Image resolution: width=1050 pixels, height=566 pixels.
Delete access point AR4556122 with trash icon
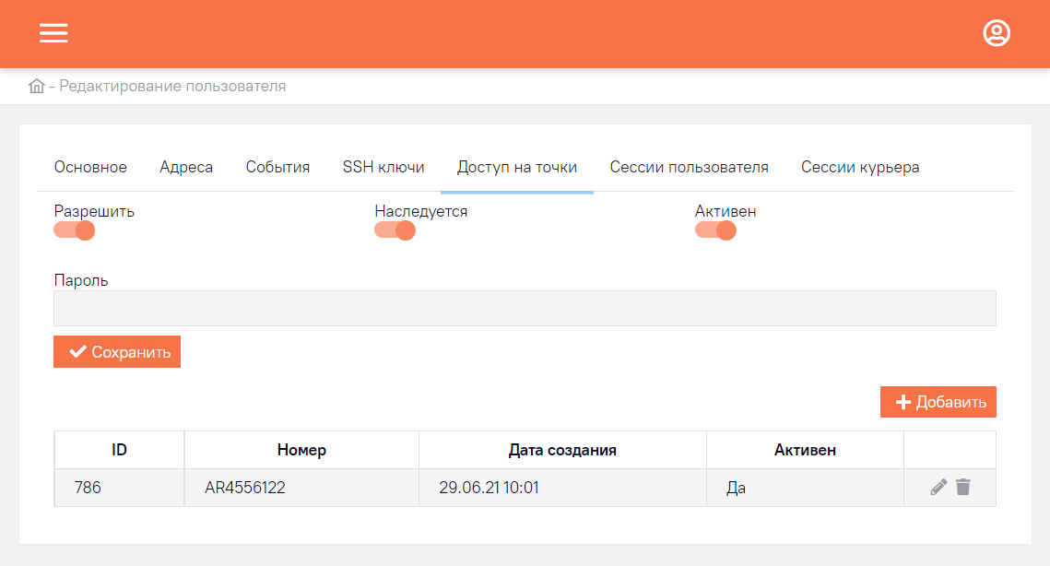pos(963,487)
